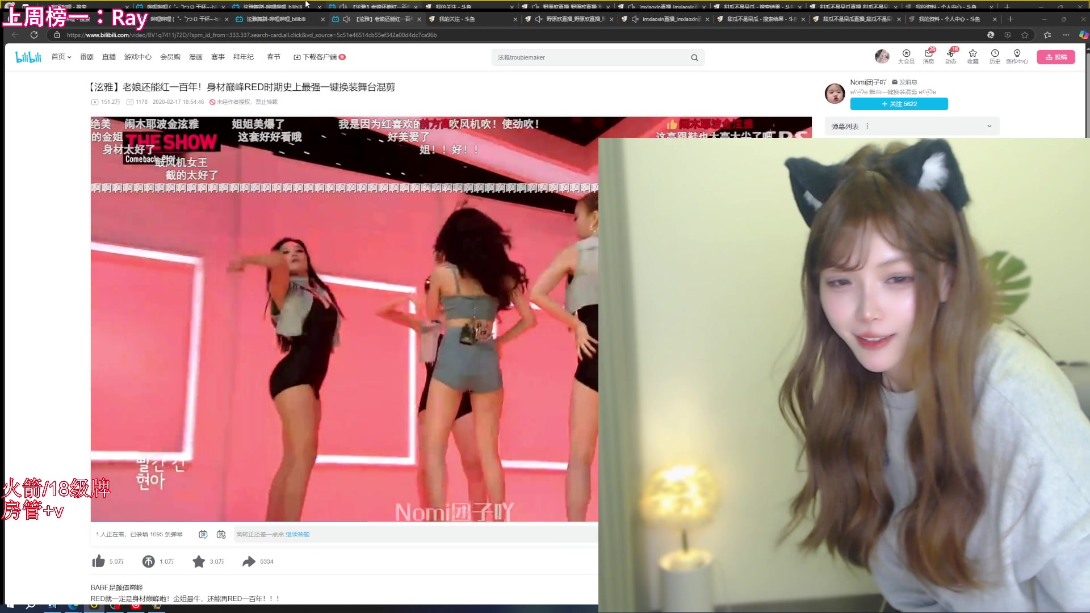This screenshot has height=613, width=1090.
Task: Open the 历史 history icon
Action: pyautogui.click(x=995, y=56)
